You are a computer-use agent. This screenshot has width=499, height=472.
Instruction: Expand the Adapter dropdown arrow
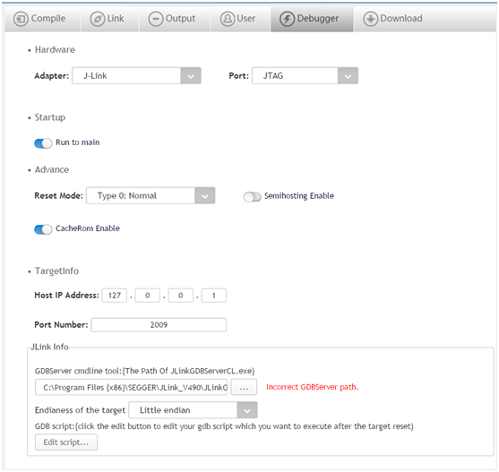click(191, 76)
